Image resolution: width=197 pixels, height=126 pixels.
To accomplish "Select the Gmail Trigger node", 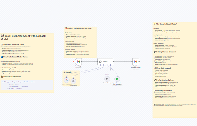I will pyautogui.click(x=78, y=62).
